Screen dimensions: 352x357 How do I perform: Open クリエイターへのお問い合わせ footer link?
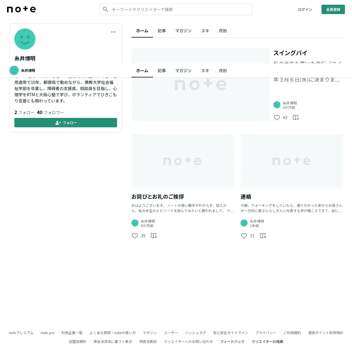[x=189, y=342]
